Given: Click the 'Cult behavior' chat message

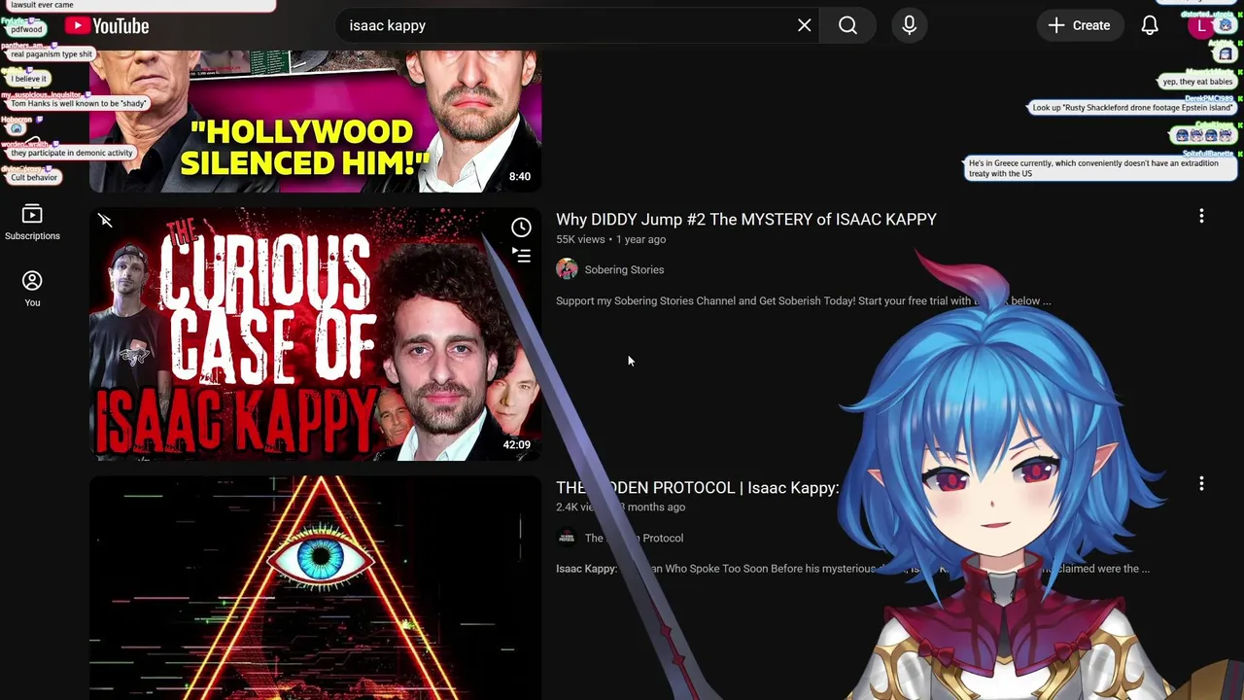Looking at the screenshot, I should [34, 178].
